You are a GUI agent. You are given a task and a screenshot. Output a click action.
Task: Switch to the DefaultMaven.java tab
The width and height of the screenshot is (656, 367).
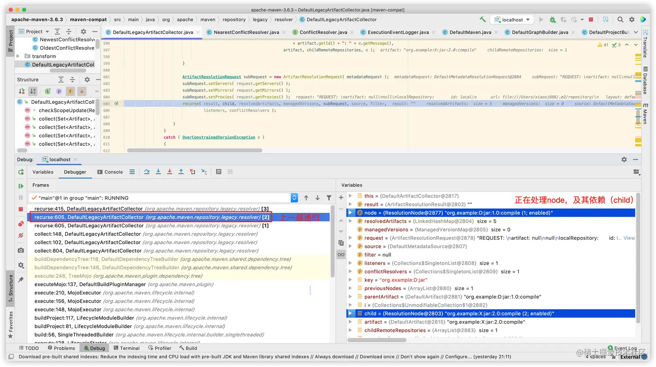click(470, 32)
